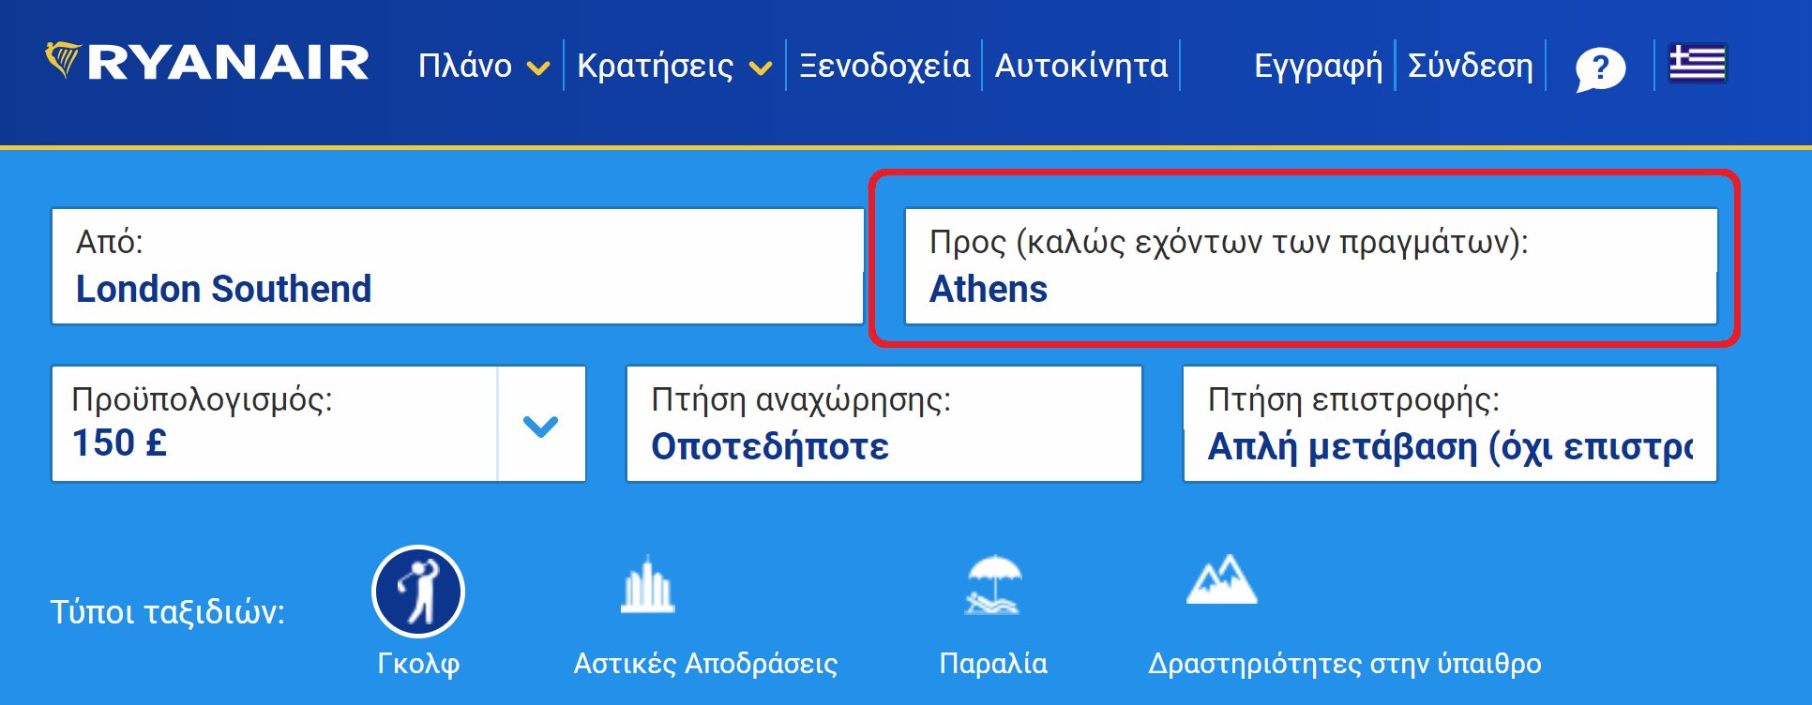Click the Παραλία label
Viewport: 1812px width, 705px height.
coord(993,664)
